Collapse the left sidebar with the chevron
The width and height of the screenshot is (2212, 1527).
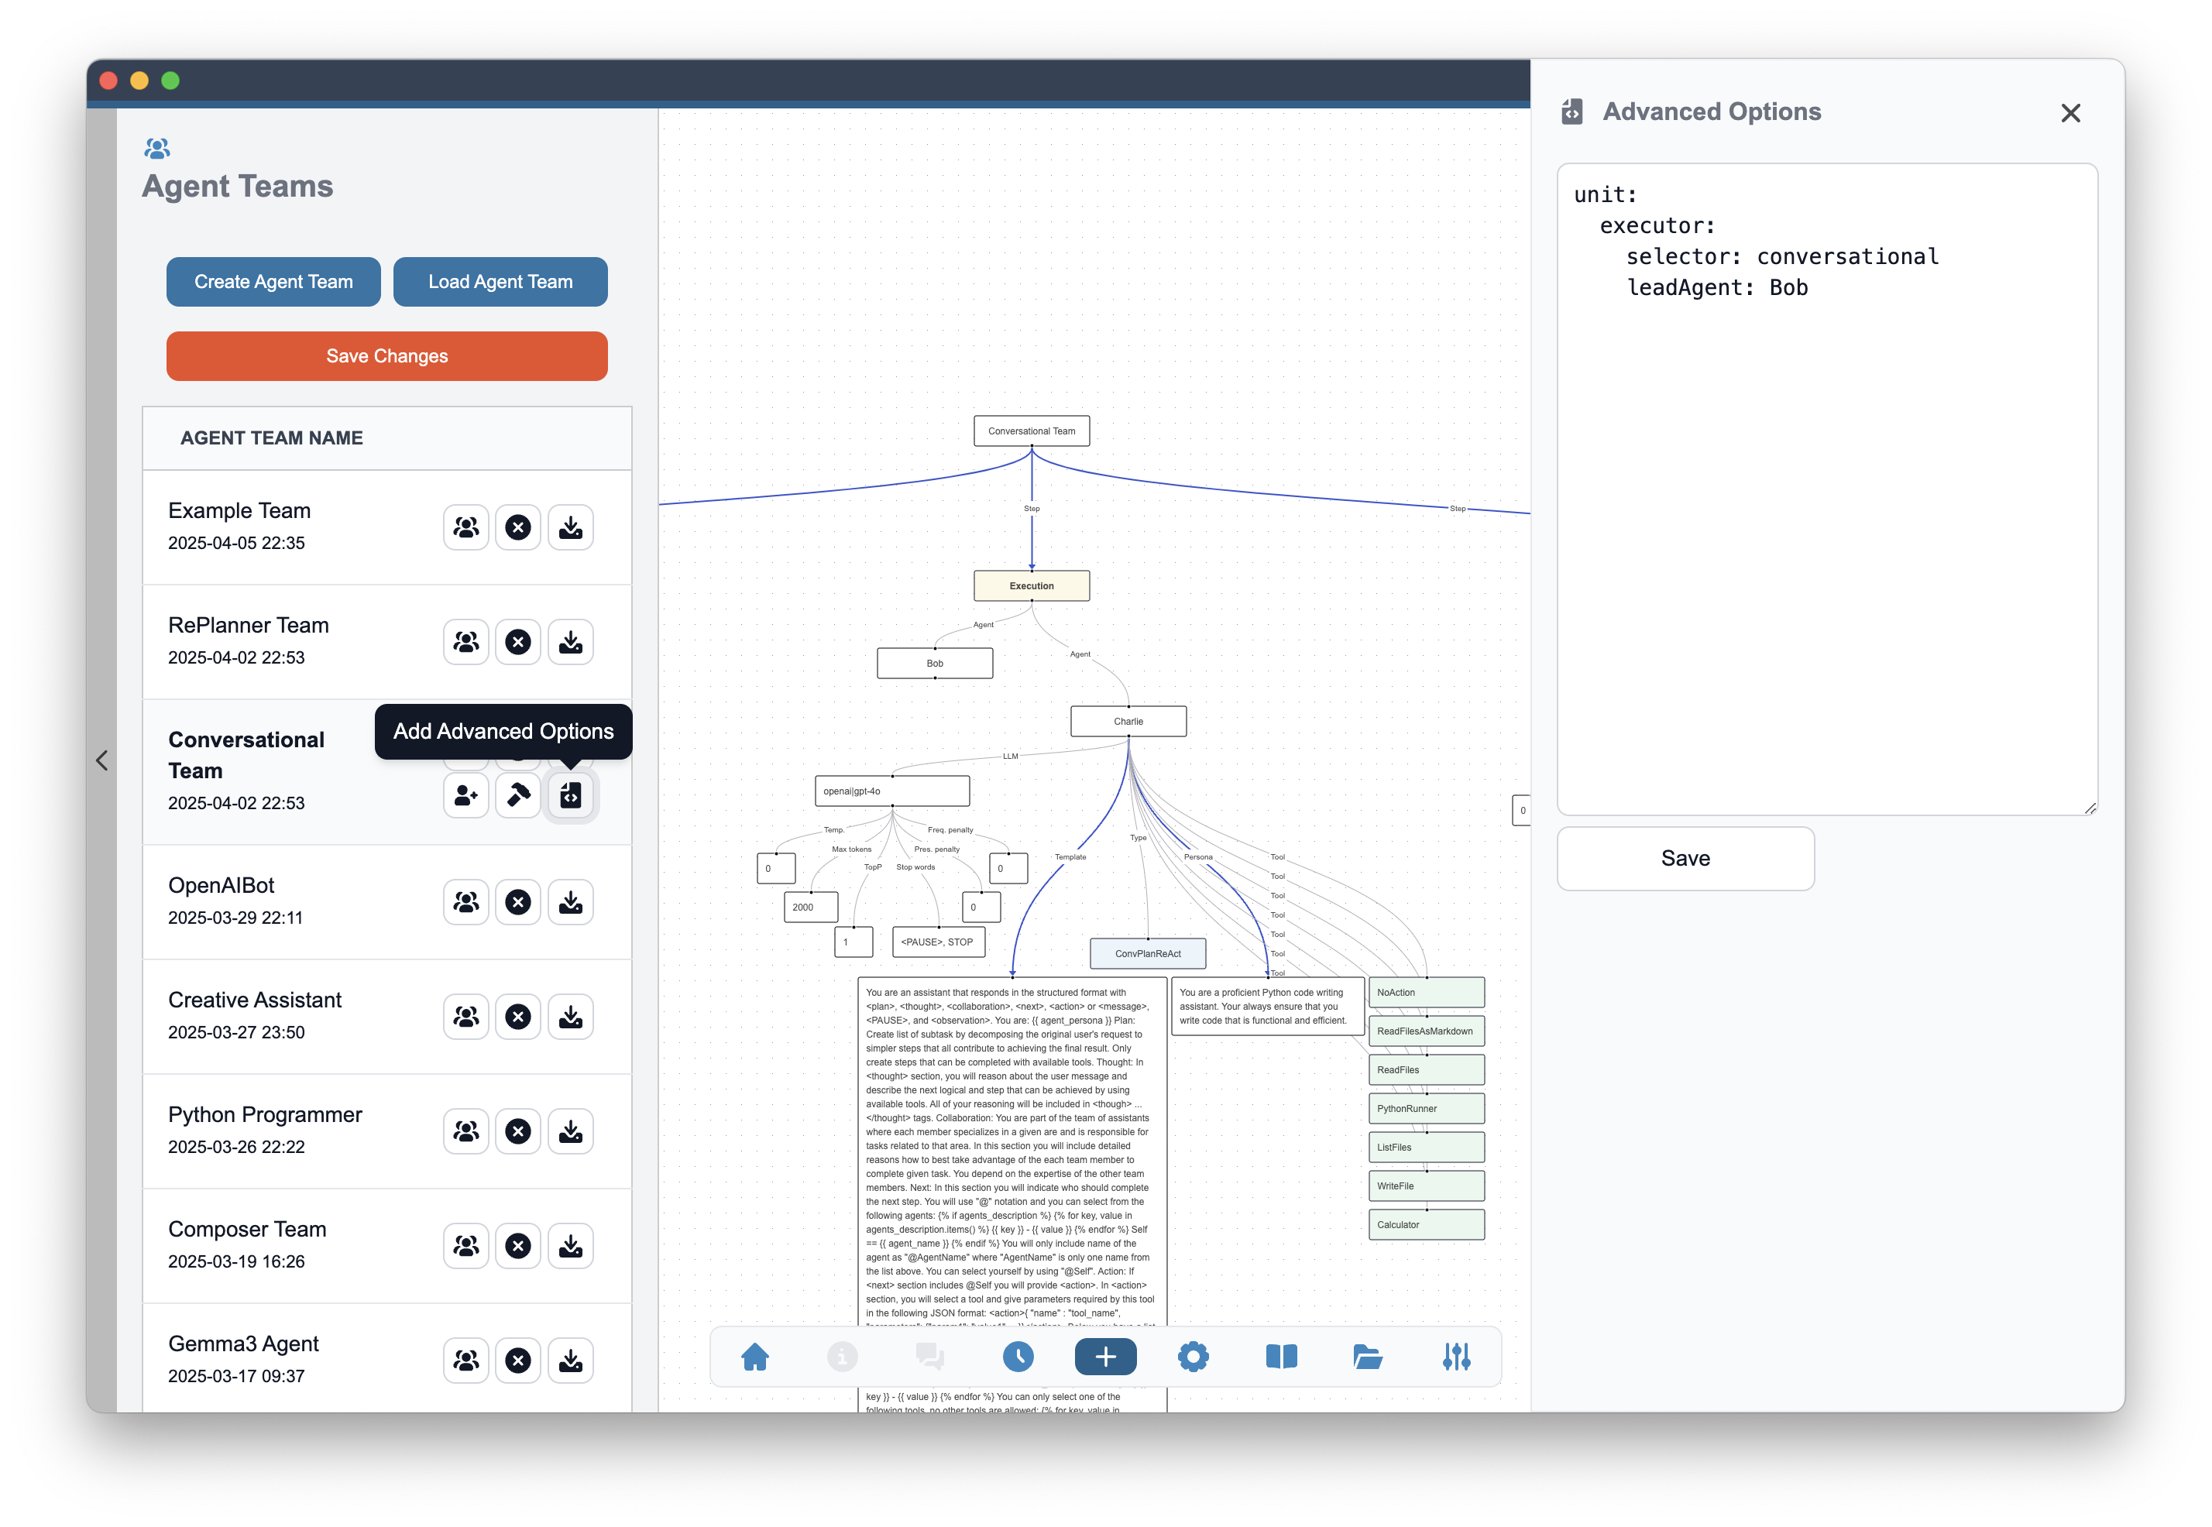pos(101,760)
